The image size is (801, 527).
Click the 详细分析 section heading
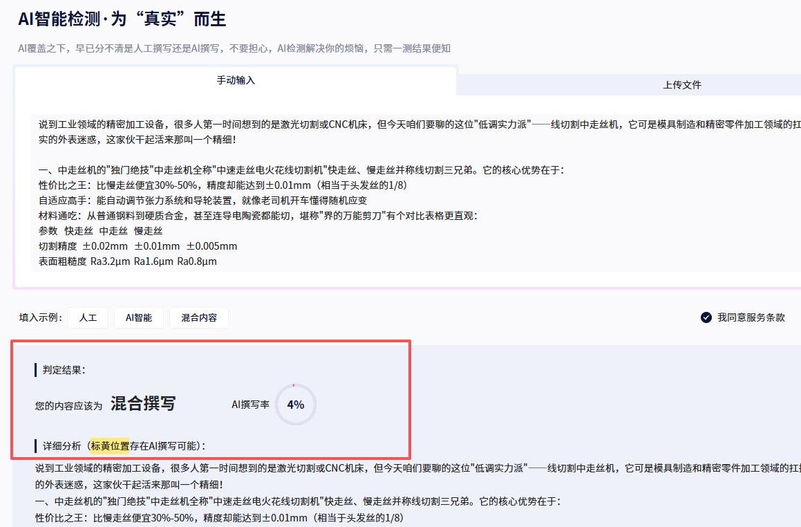click(61, 446)
